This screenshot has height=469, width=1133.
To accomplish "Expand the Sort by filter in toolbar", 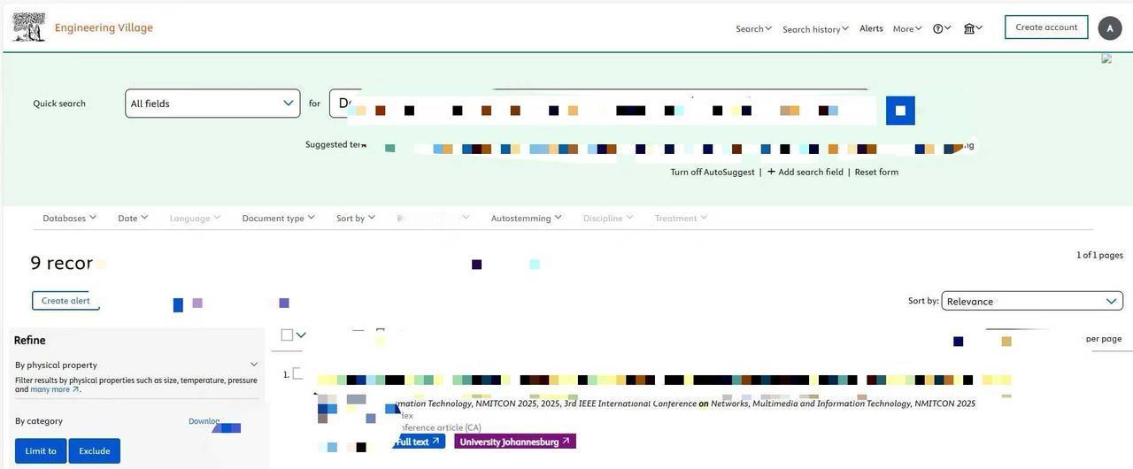I will coord(356,218).
